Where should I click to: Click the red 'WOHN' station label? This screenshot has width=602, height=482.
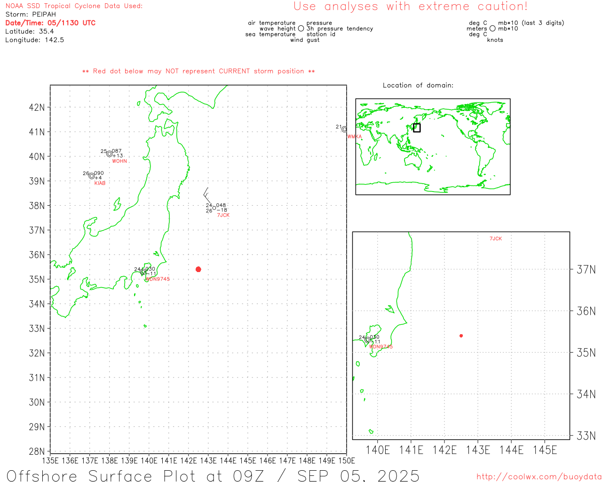[119, 161]
